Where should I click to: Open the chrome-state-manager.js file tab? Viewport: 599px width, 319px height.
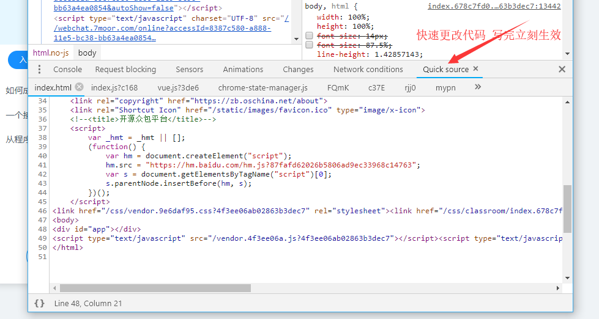coord(263,88)
